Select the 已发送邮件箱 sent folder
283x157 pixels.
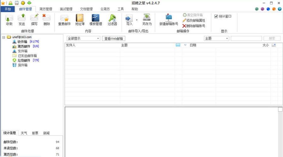coord(27,56)
